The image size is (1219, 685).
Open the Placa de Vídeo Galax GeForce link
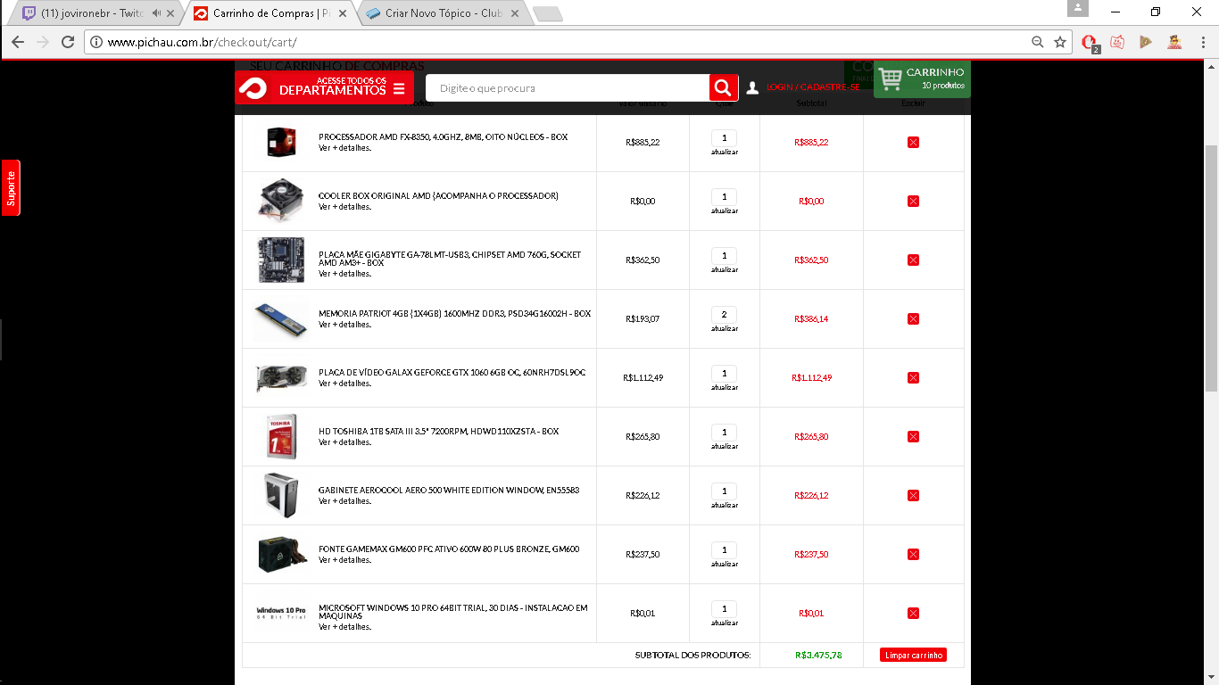[x=452, y=373]
